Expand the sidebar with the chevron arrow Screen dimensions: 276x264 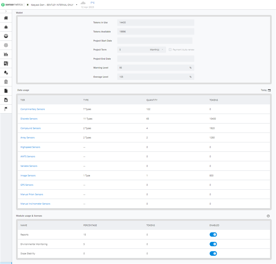(6, 11)
